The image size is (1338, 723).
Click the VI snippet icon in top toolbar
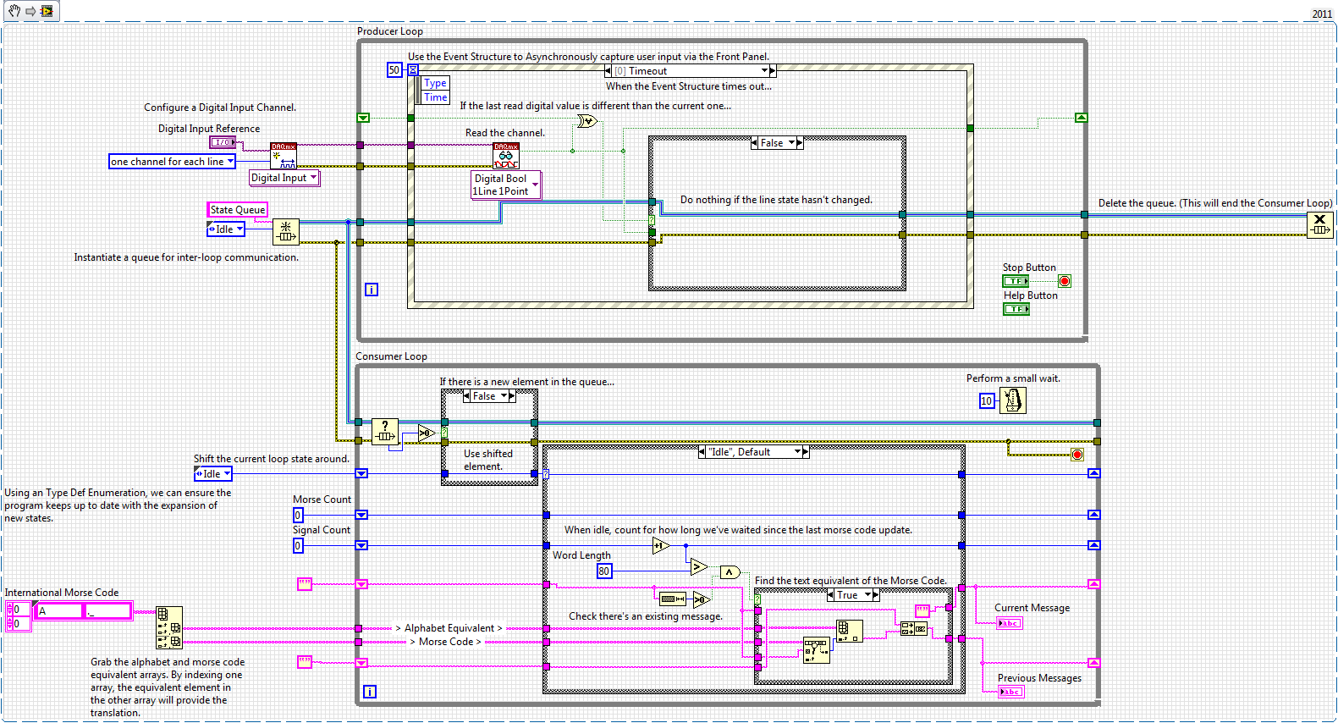click(47, 11)
